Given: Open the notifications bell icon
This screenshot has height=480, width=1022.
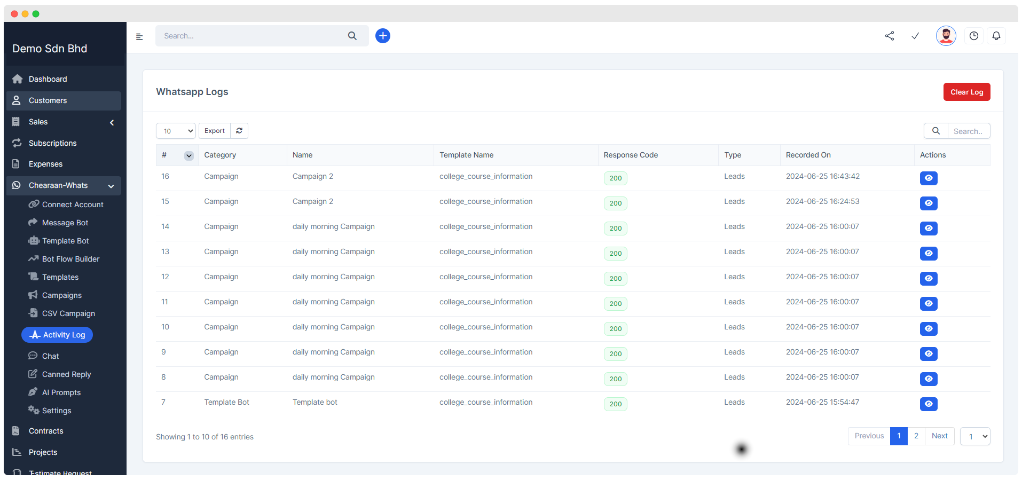Looking at the screenshot, I should [x=996, y=36].
